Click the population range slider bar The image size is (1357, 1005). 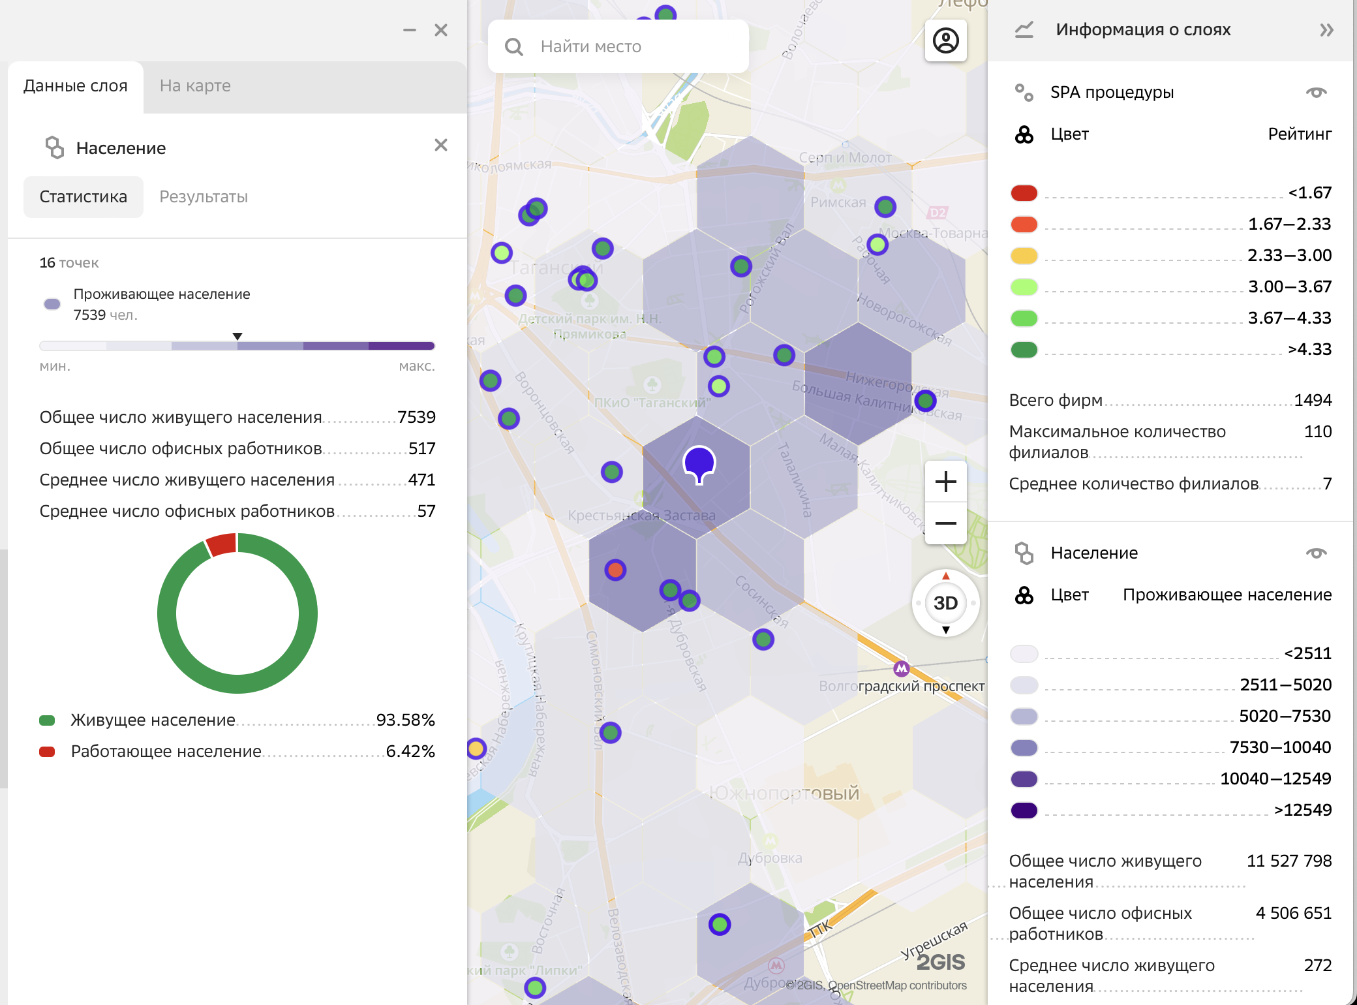pyautogui.click(x=237, y=346)
